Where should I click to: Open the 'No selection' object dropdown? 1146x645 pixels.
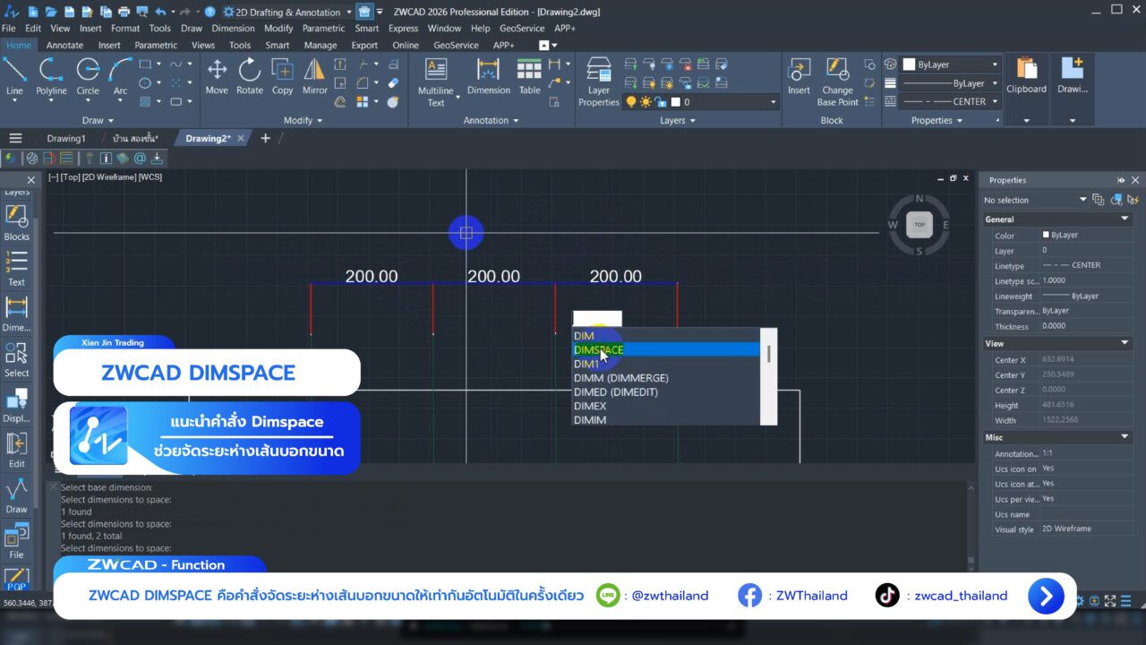tap(1082, 200)
